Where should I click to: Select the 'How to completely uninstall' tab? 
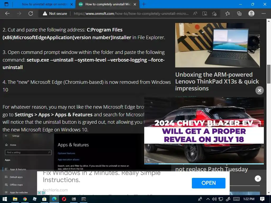coord(108,4)
